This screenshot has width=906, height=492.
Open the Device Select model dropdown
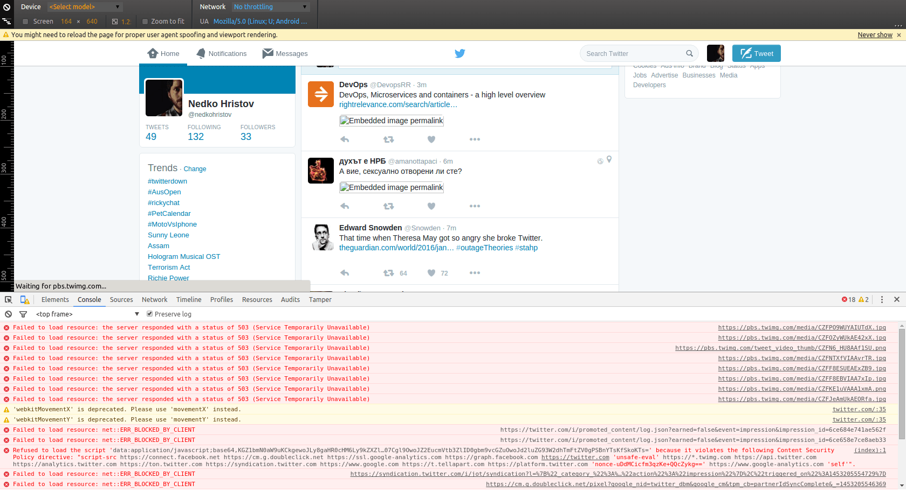point(85,7)
